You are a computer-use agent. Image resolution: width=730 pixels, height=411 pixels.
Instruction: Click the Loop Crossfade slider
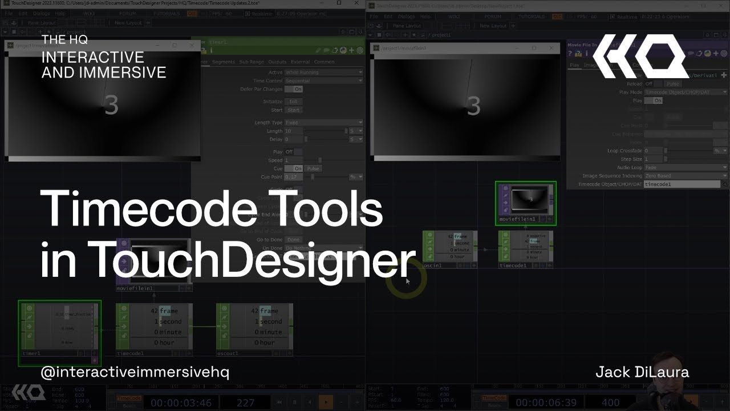pyautogui.click(x=688, y=151)
